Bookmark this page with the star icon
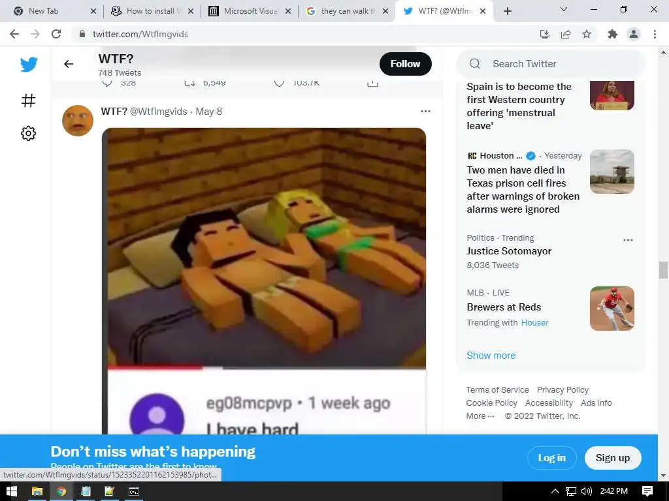Image resolution: width=669 pixels, height=501 pixels. pyautogui.click(x=587, y=34)
